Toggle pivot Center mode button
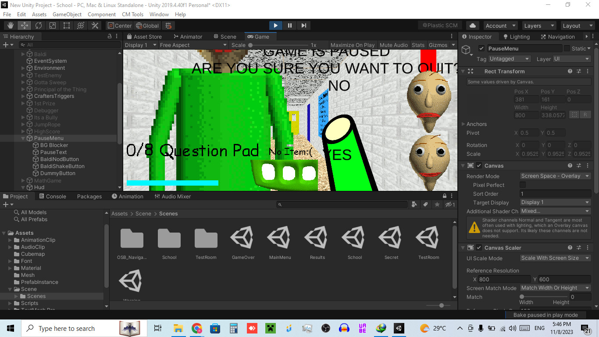 (x=120, y=25)
